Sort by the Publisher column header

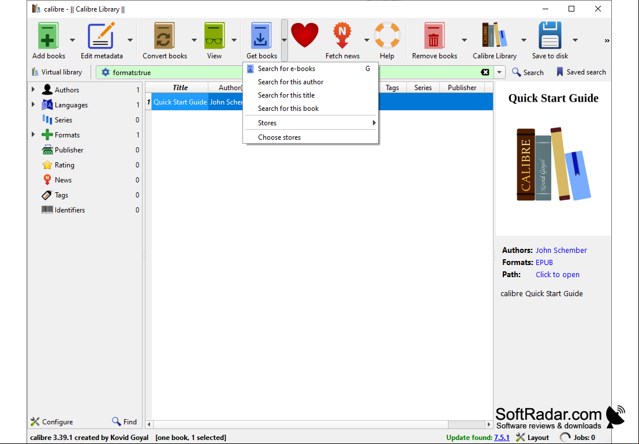pyautogui.click(x=462, y=88)
